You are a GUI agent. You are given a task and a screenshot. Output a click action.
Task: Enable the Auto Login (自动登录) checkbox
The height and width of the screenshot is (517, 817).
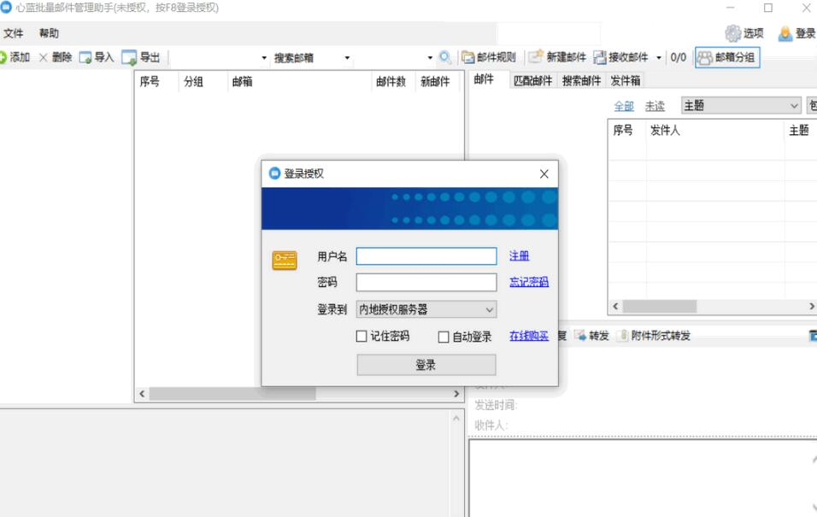point(444,337)
